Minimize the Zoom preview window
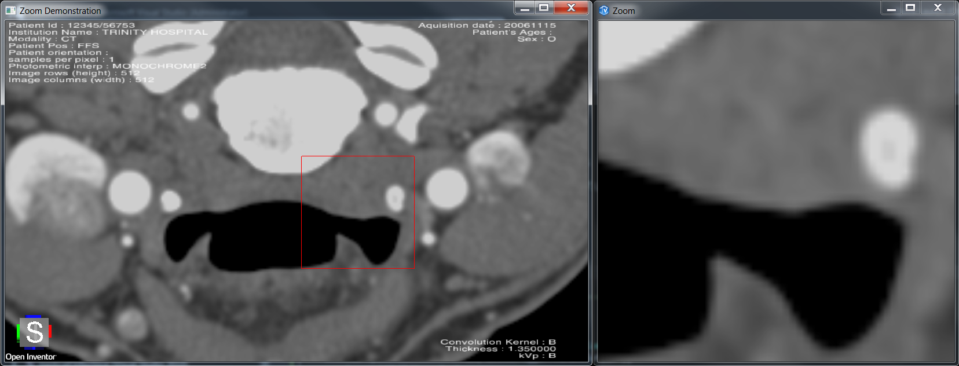The image size is (959, 366). click(x=892, y=8)
